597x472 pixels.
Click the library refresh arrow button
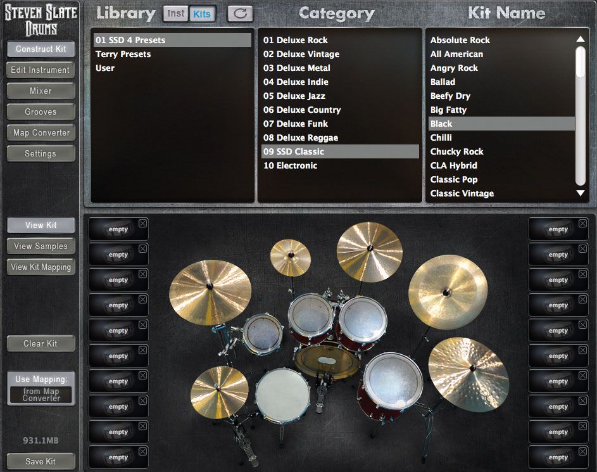pyautogui.click(x=240, y=14)
